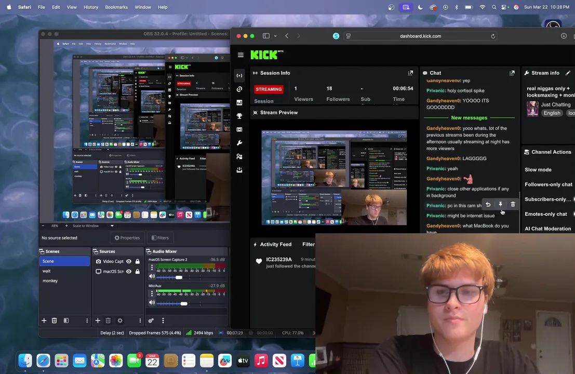The width and height of the screenshot is (575, 374).
Task: Toggle the Safari sidebar
Action: (266, 36)
